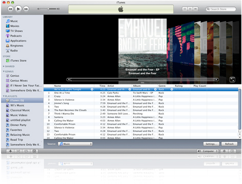The width and height of the screenshot is (242, 184).
Task: Select song Santeria
Action: [141, 117]
